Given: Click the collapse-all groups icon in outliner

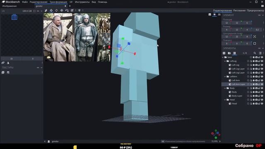Looking at the screenshot, I should 260,53.
